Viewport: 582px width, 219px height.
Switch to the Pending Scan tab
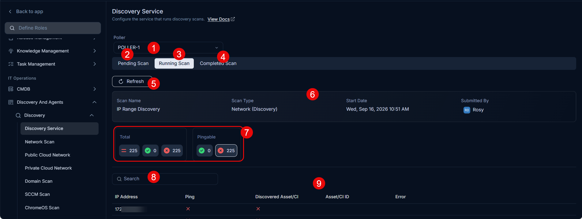pos(133,63)
